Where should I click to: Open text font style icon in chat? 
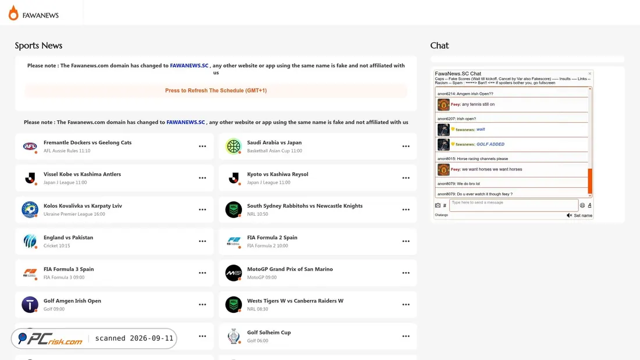click(x=589, y=205)
